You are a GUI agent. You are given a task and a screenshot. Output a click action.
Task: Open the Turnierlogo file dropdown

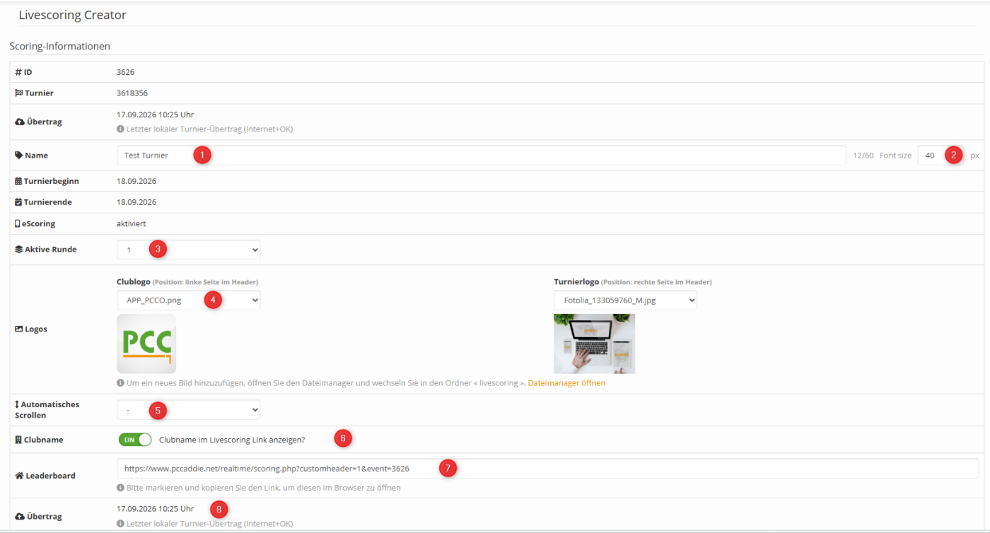pyautogui.click(x=626, y=300)
